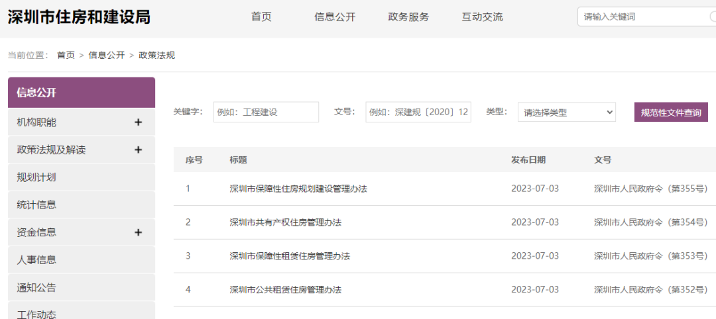Click the 序号 column header
Image resolution: width=716 pixels, height=319 pixels.
click(194, 160)
